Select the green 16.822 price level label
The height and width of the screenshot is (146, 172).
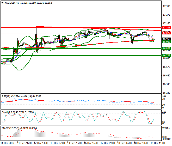coord(167,48)
